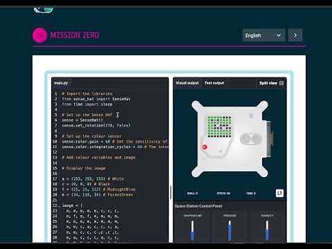Viewport: 332px width, 249px height.
Task: Switch to the Text output tab
Action: coord(214,83)
